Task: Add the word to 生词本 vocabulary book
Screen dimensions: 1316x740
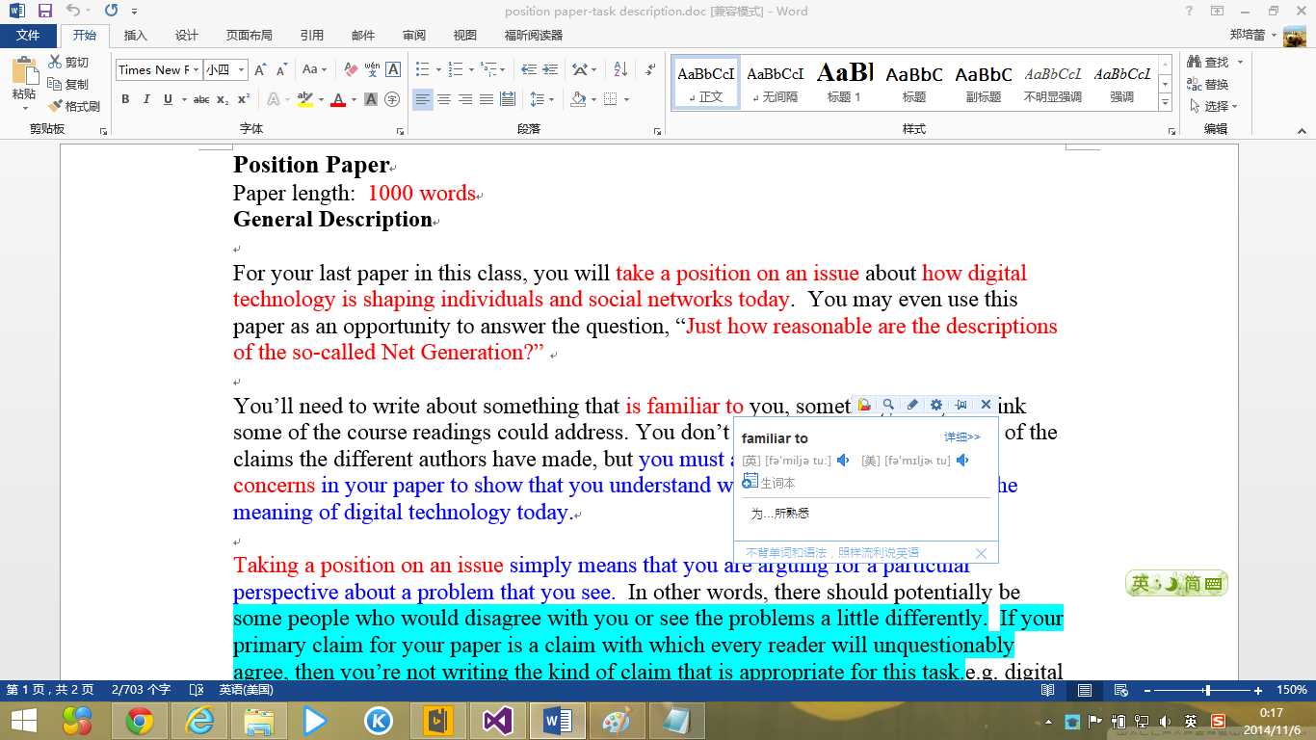Action: click(x=769, y=483)
